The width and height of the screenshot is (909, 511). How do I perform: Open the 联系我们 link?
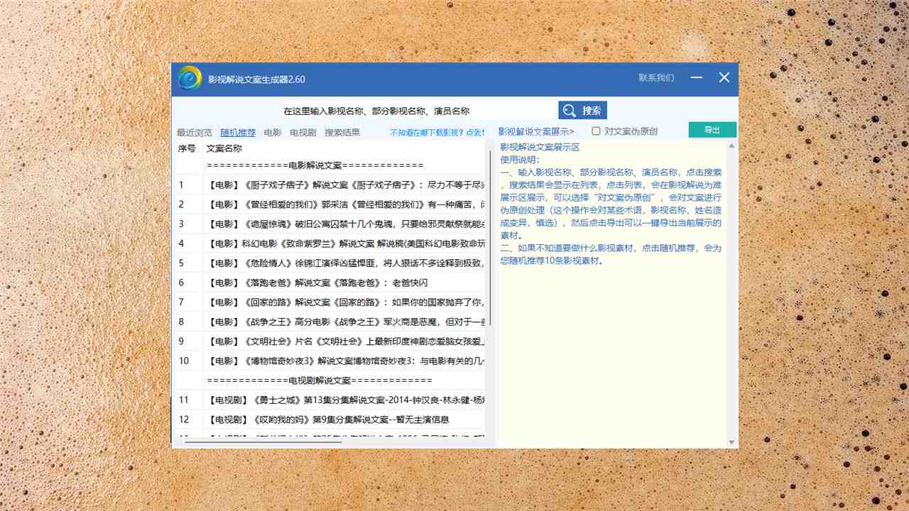655,78
